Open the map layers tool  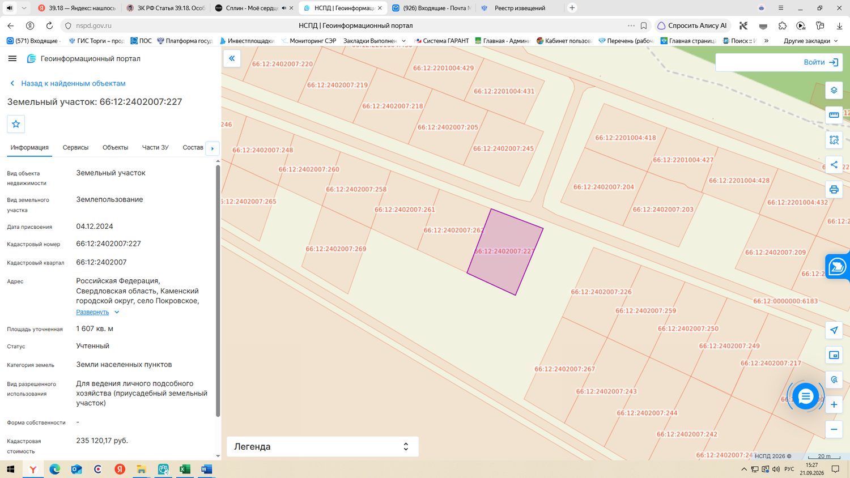834,90
